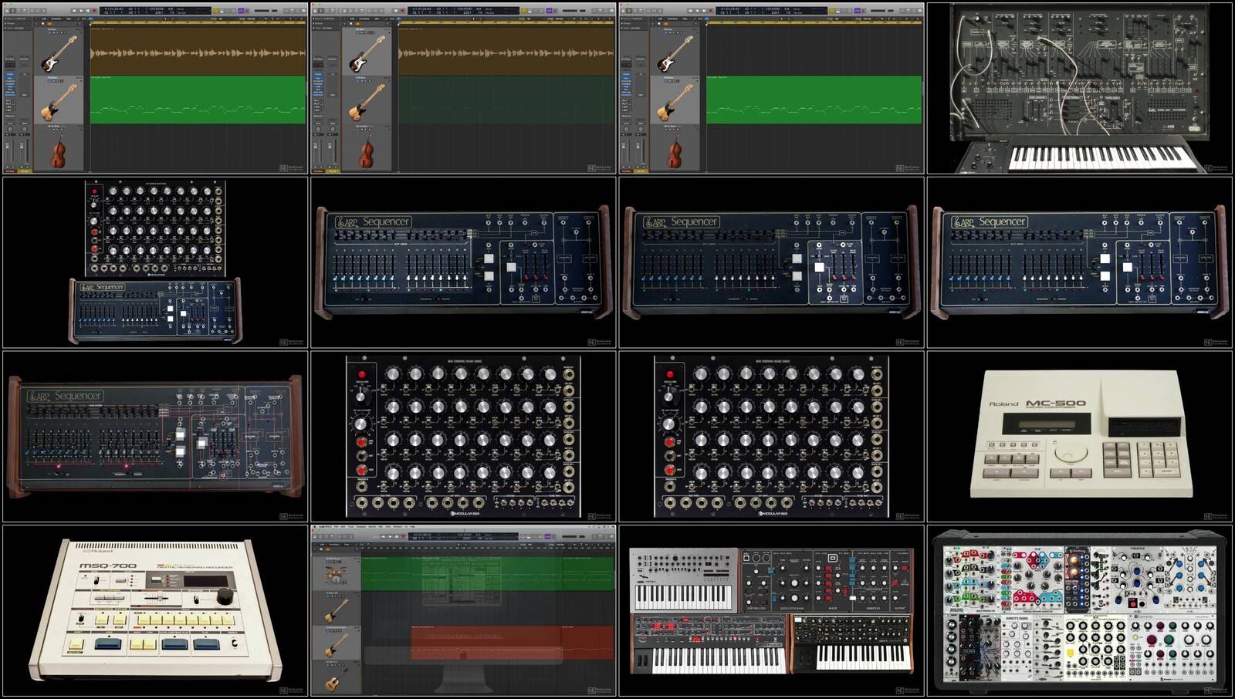Select ARP Sequencer thumbnail with red wiring overlay
Viewport: 1235px width, 699px height.
click(x=154, y=437)
